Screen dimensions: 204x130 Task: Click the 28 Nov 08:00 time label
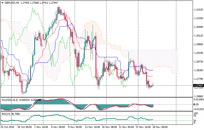click(x=160, y=127)
